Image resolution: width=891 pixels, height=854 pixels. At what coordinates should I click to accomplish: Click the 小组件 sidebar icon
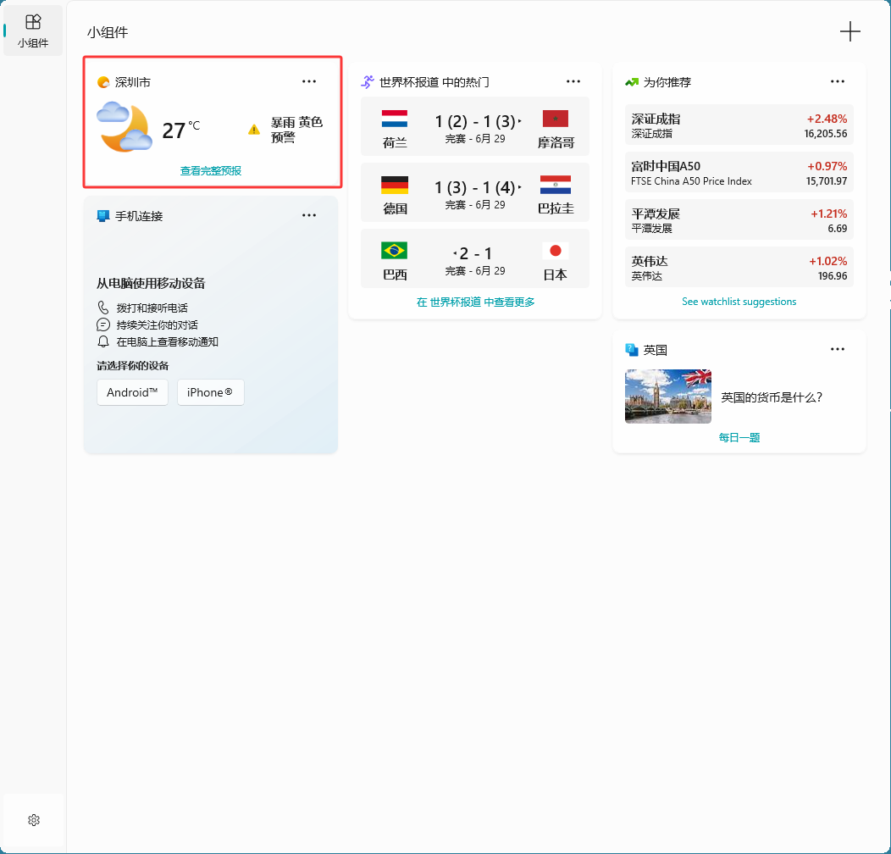[x=33, y=30]
